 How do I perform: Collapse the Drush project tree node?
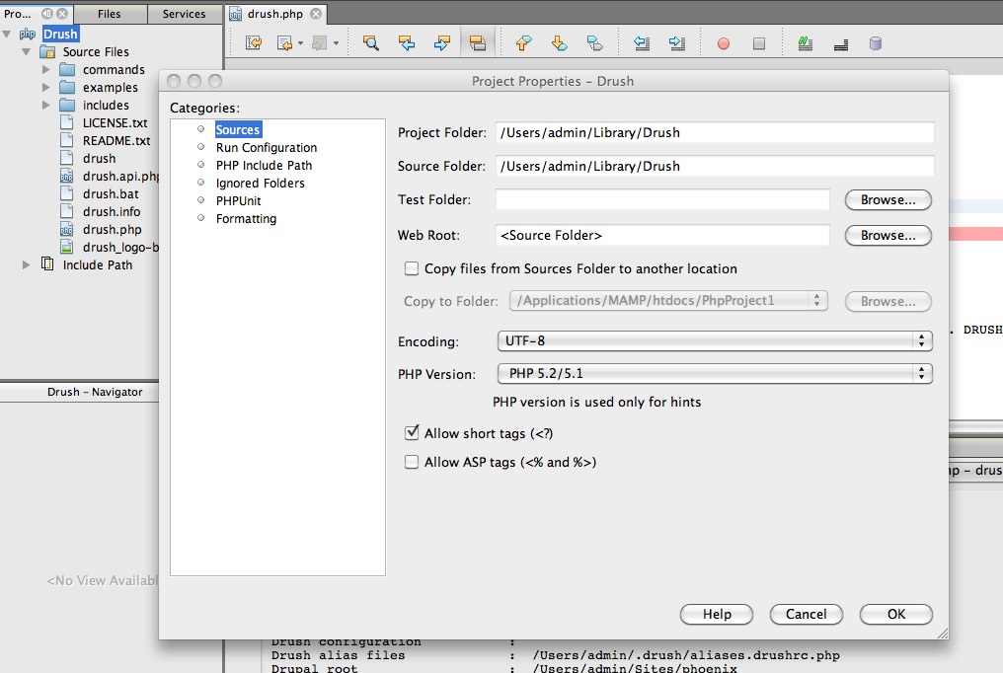pos(7,34)
